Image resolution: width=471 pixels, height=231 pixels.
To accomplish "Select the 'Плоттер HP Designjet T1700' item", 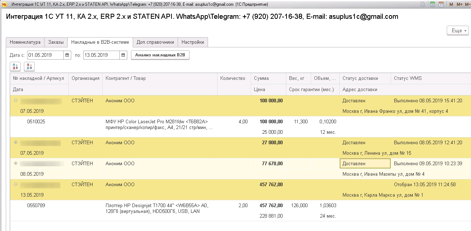I will tap(157, 208).
